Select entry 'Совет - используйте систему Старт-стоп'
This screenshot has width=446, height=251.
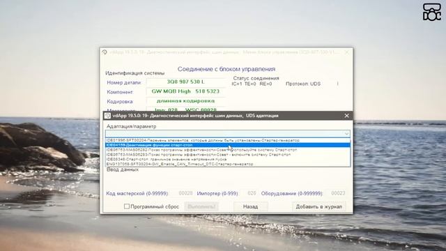click(228, 150)
